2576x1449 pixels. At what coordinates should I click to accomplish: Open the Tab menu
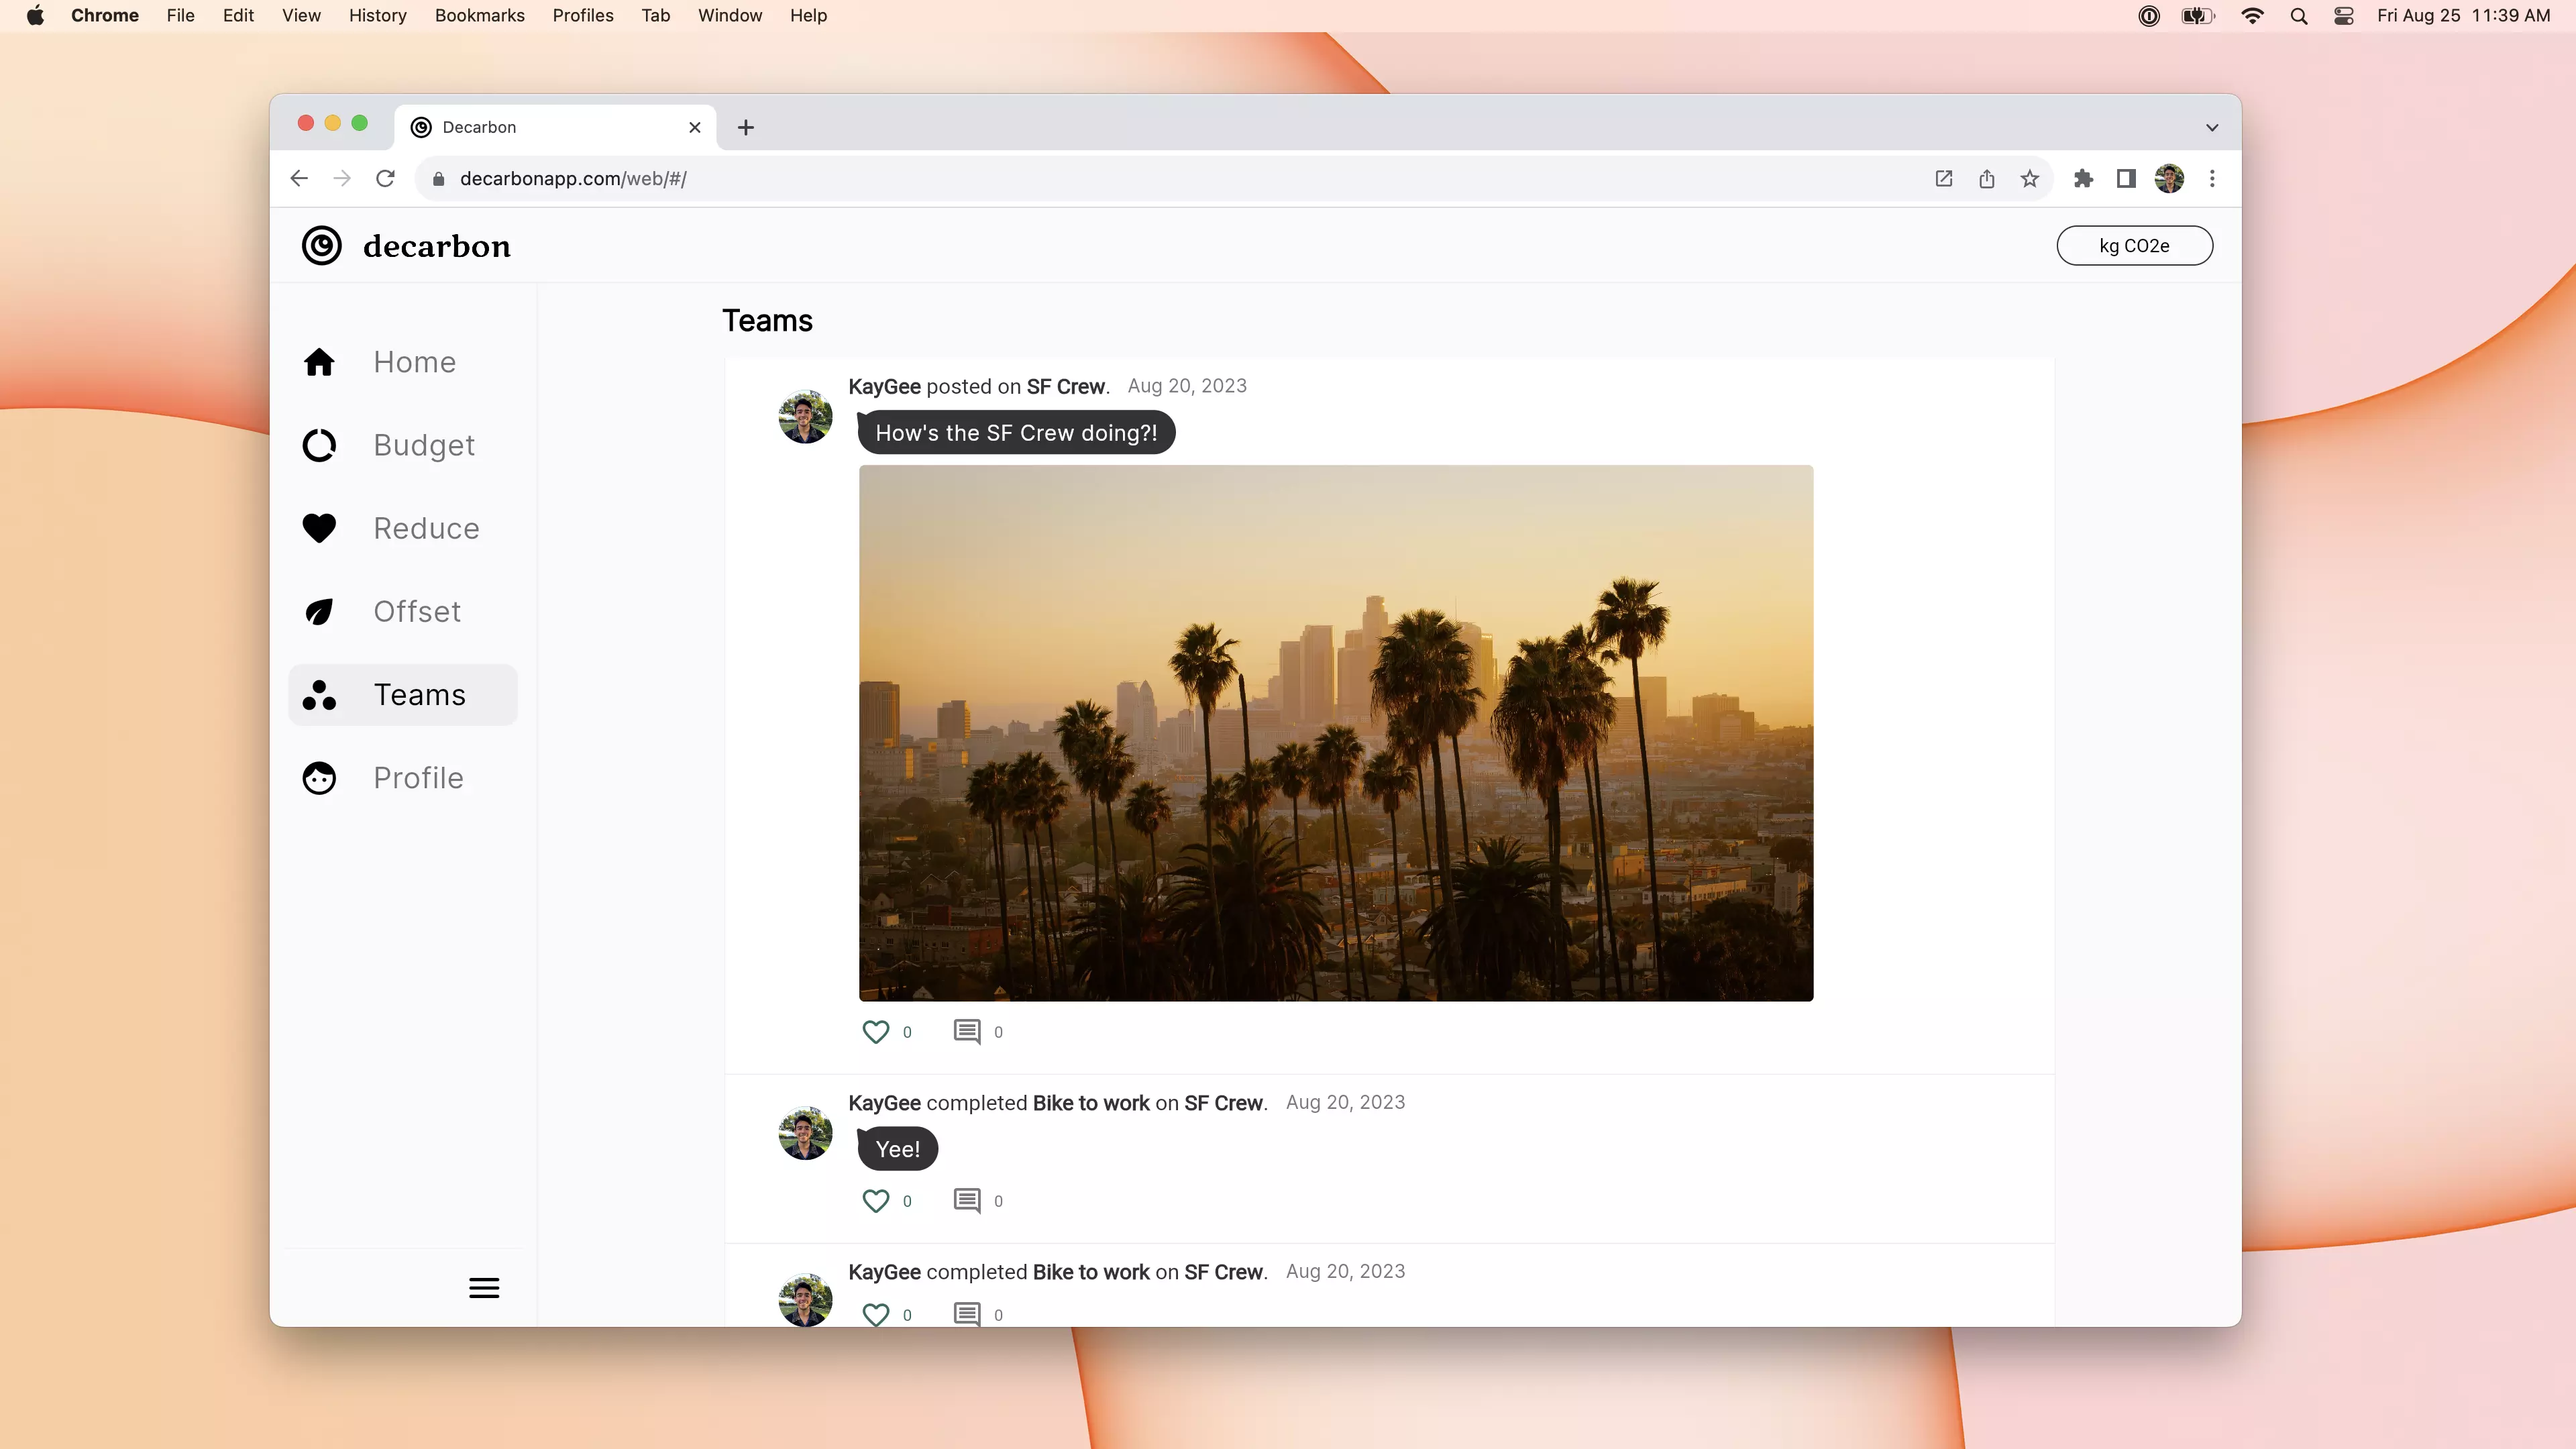tap(655, 15)
